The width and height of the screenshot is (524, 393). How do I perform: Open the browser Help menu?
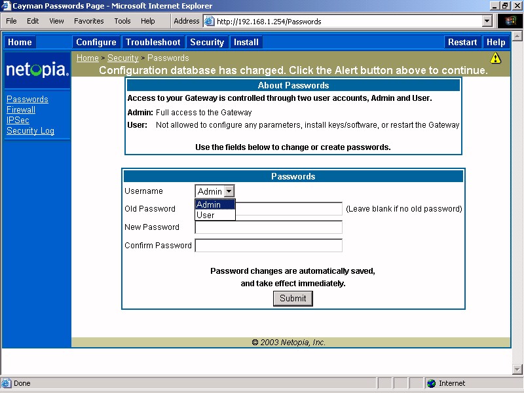[148, 21]
